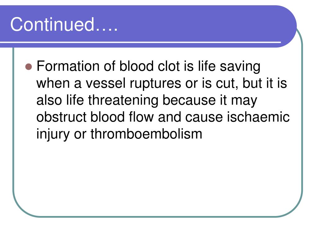318x238 pixels.
Task: Click the white underline beneath the title
Action: 140,42
